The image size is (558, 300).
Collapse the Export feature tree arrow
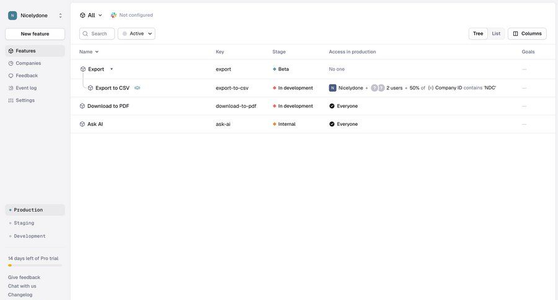pos(112,69)
